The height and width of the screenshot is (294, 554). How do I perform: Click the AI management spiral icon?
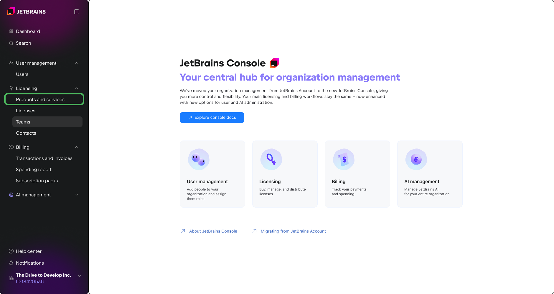[x=11, y=195]
